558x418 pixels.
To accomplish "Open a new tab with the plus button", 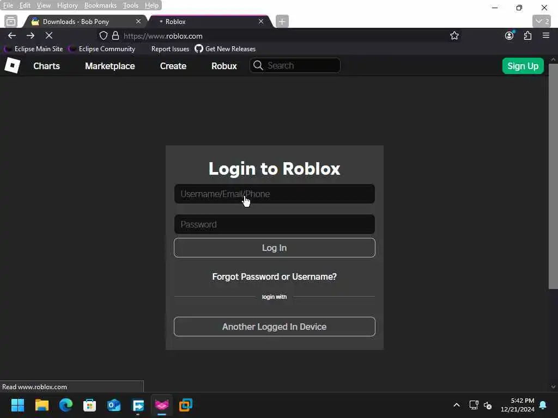I will click(282, 21).
